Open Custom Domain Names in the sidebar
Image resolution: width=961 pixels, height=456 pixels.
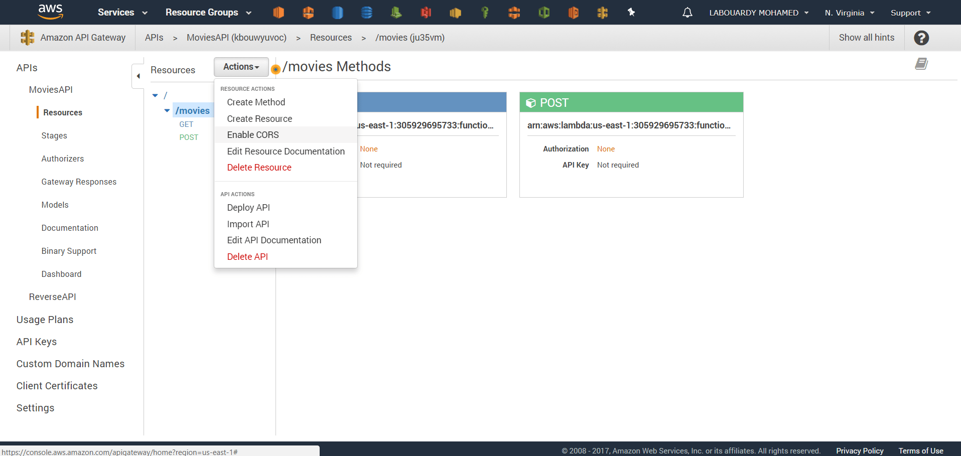pyautogui.click(x=70, y=364)
